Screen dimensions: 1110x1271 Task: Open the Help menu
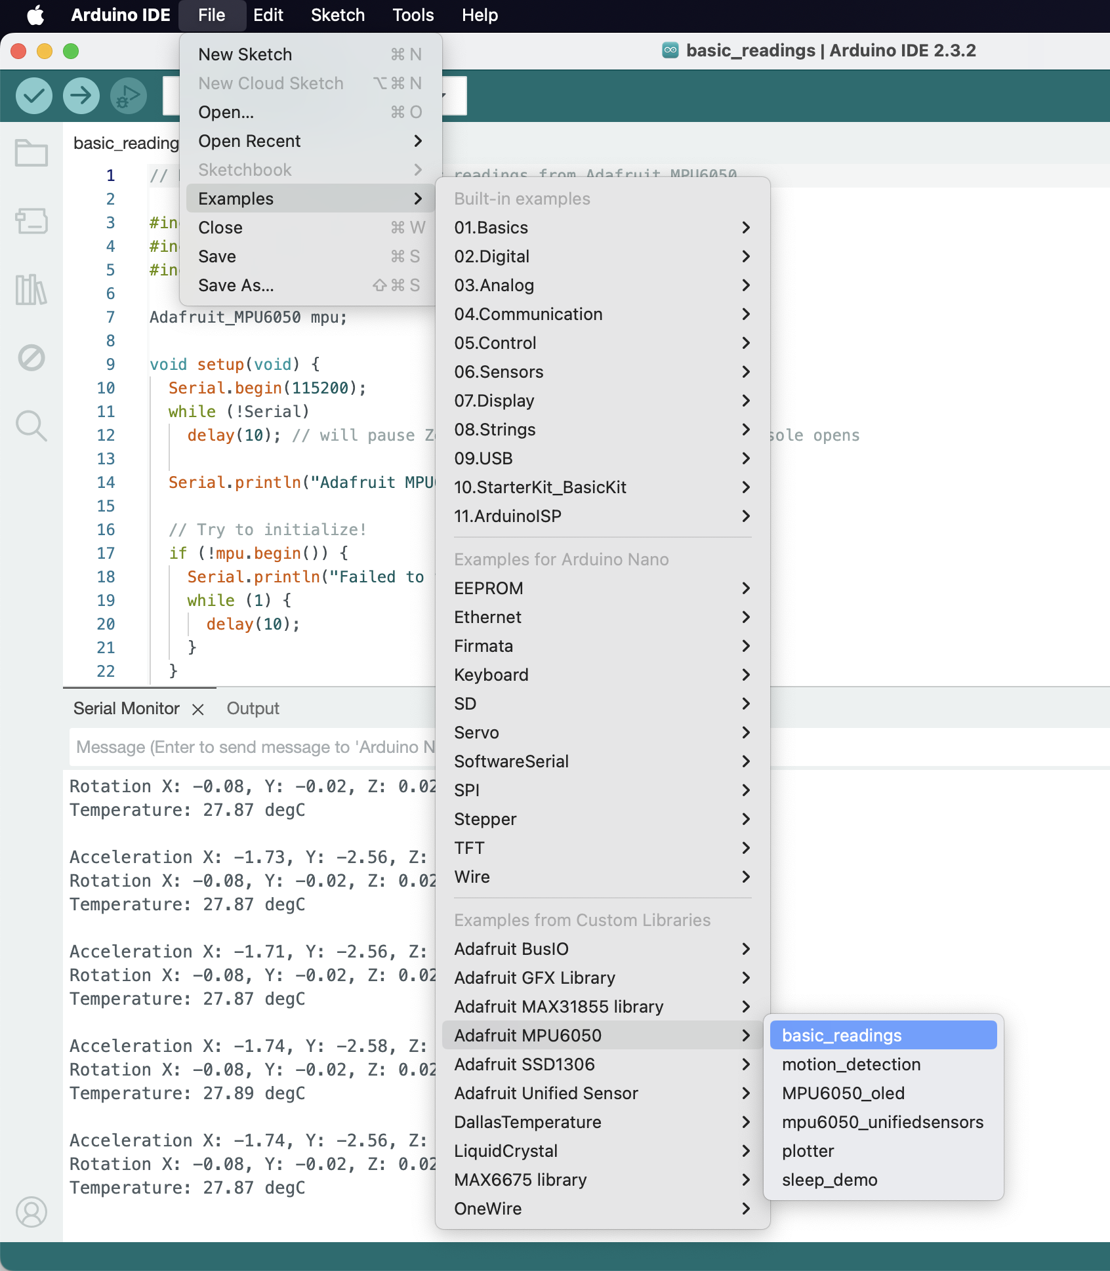(480, 15)
